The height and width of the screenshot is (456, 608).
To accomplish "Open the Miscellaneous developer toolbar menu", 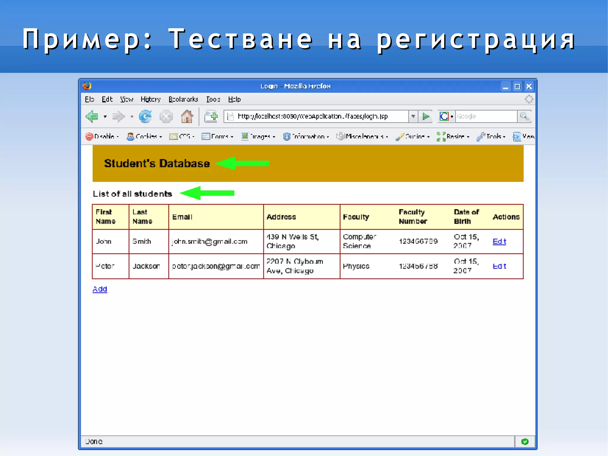I will [362, 136].
